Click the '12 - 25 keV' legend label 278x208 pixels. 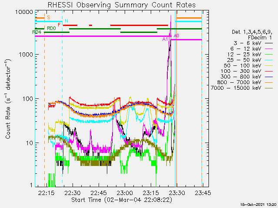pyautogui.click(x=244, y=54)
